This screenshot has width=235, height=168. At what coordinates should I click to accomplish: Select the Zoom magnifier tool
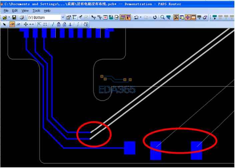[162, 18]
